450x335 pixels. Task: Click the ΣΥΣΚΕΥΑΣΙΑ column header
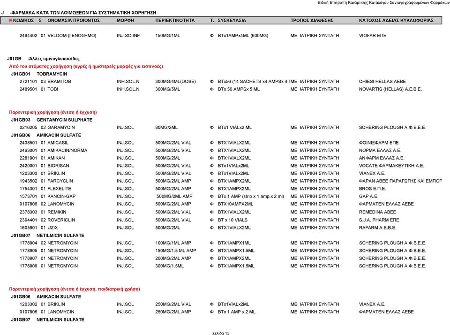point(232,20)
